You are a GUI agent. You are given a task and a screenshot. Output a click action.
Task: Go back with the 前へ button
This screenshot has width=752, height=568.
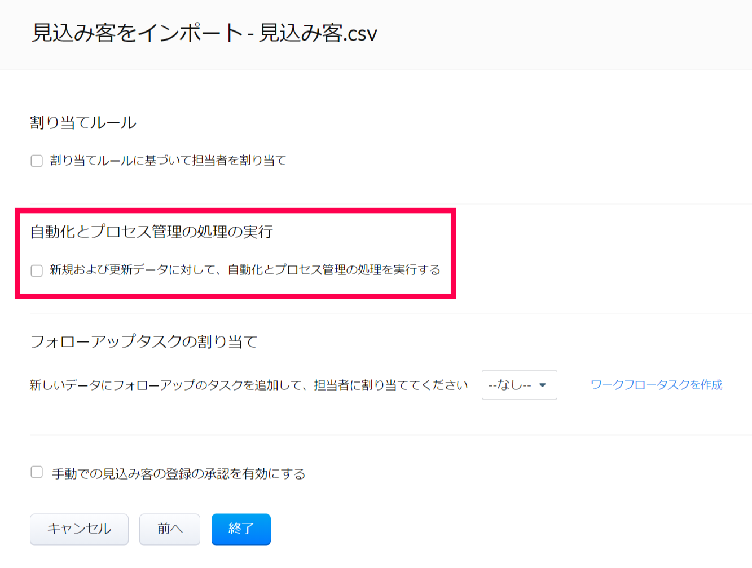[x=169, y=529]
